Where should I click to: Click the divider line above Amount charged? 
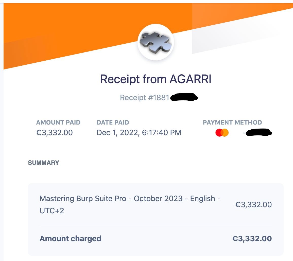[156, 226]
